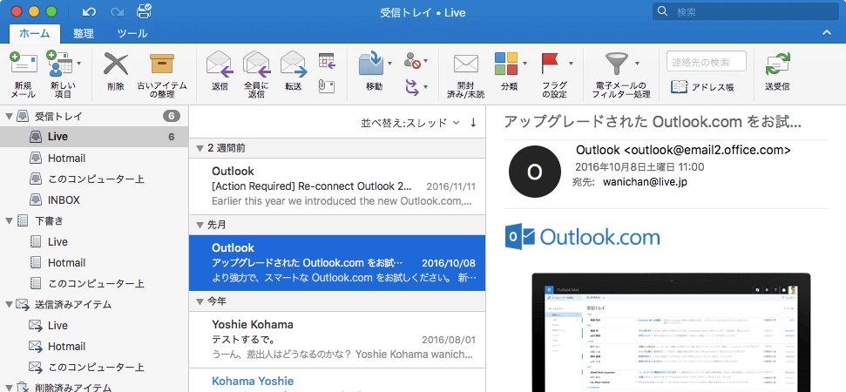Click Reply All (全員に返信) icon
The width and height of the screenshot is (846, 392).
pos(256,64)
